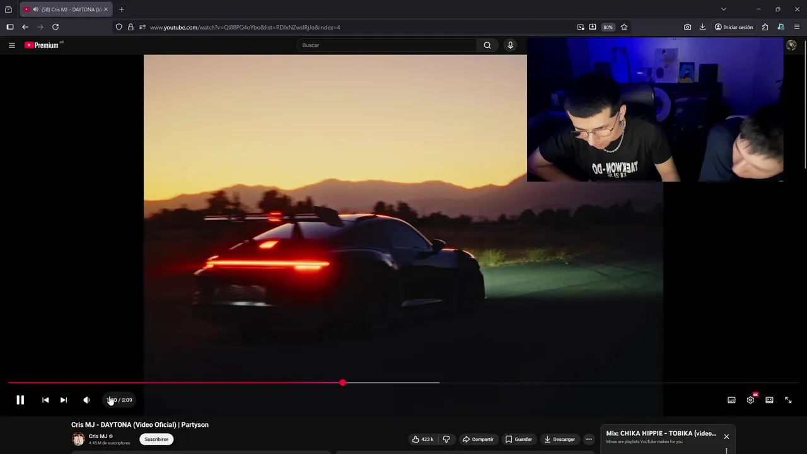Like the video (423 k)
Viewport: 807px width, 454px height.
point(423,439)
